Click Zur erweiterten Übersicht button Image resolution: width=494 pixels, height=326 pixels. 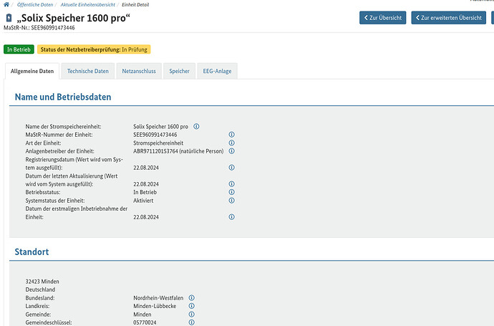point(449,18)
